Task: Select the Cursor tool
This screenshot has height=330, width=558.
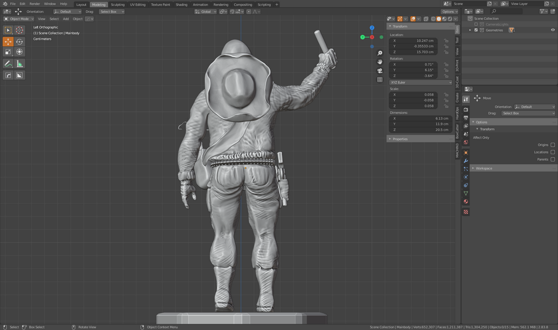Action: [x=19, y=30]
